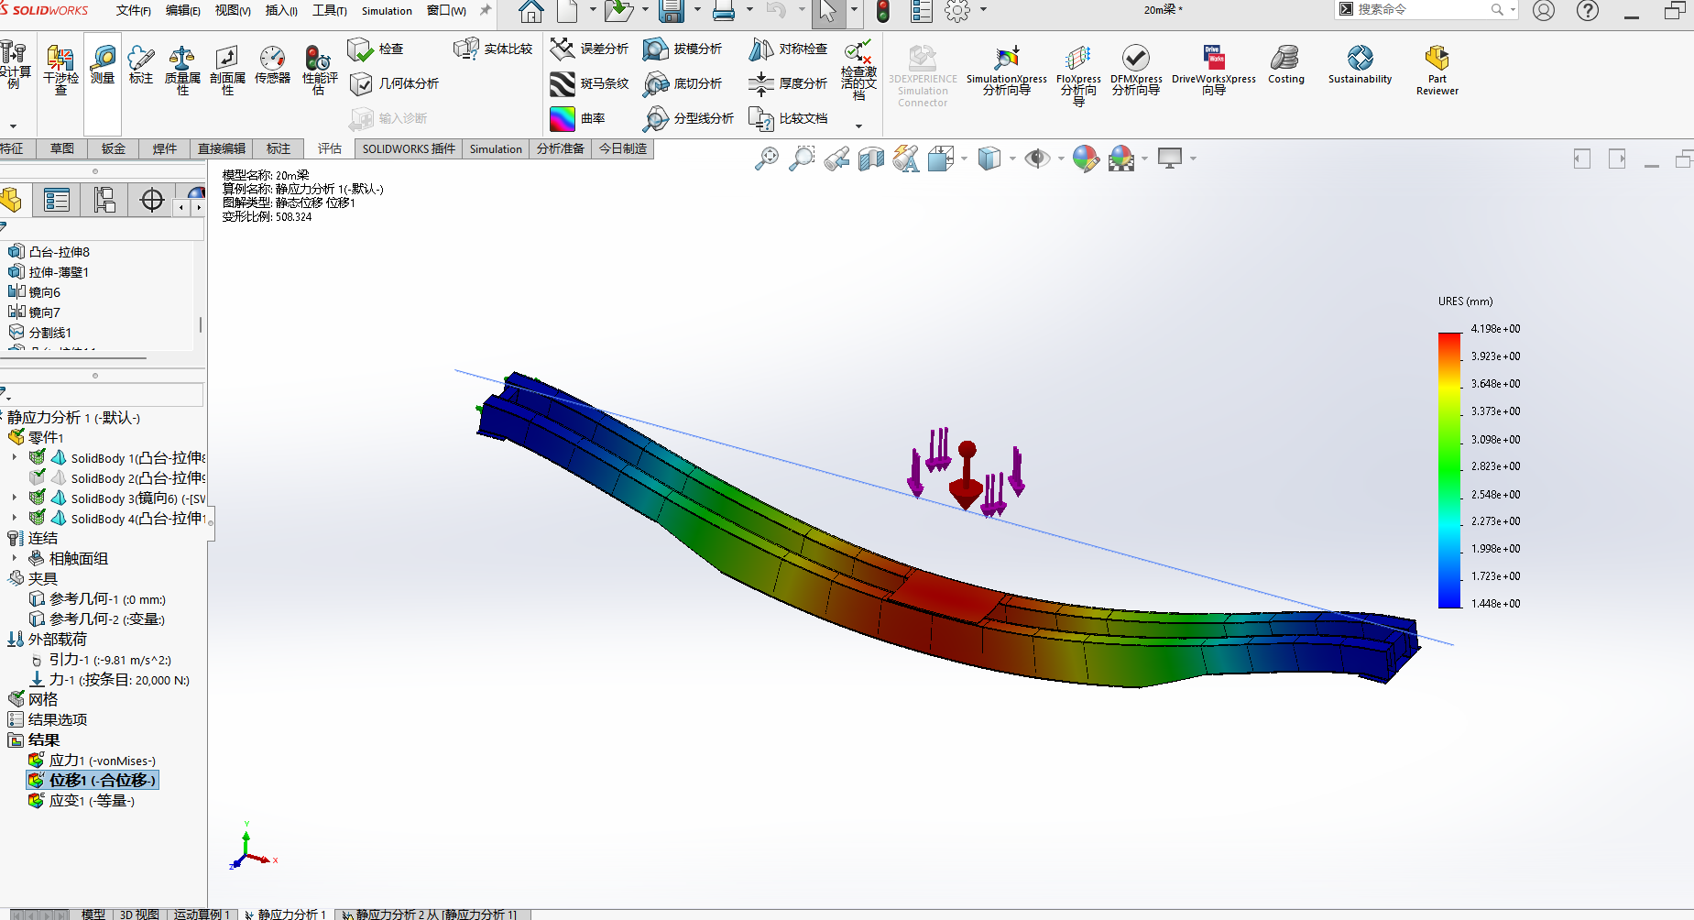Viewport: 1694px width, 920px height.
Task: Open the 工具(T) menu
Action: [x=329, y=11]
